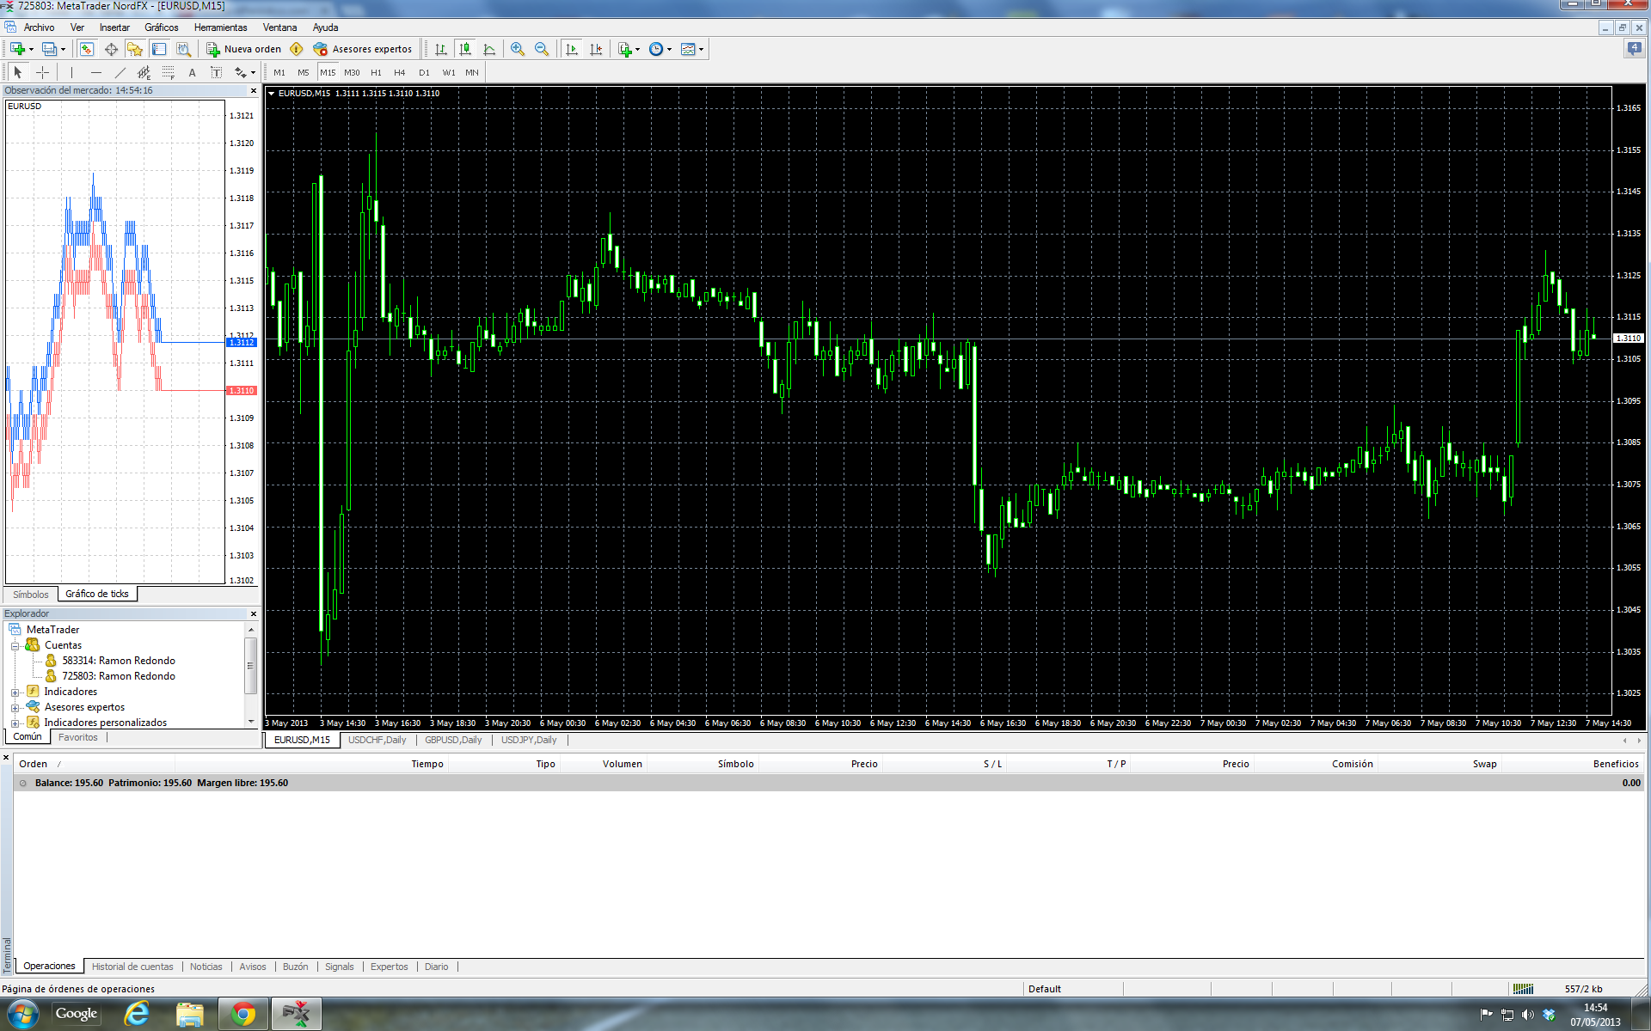Open Google Chrome from the taskbar
Screen dimensions: 1651x1031
pos(242,1014)
